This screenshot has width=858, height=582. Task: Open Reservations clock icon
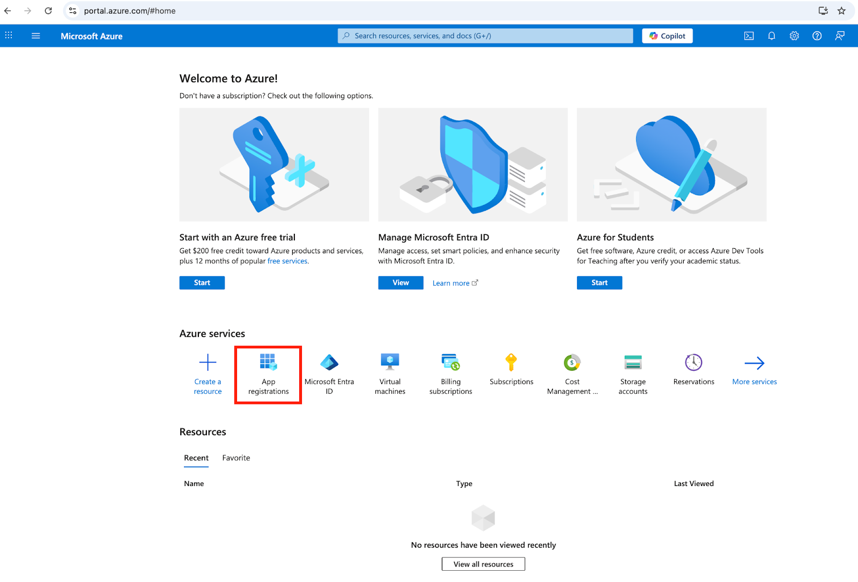click(693, 363)
